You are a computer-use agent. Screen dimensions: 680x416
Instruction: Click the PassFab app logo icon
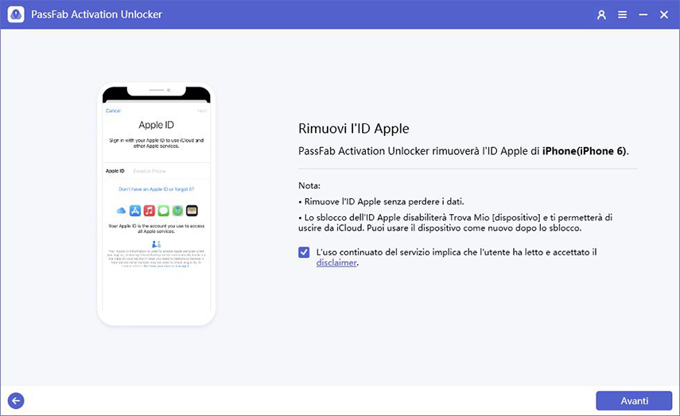(x=16, y=14)
